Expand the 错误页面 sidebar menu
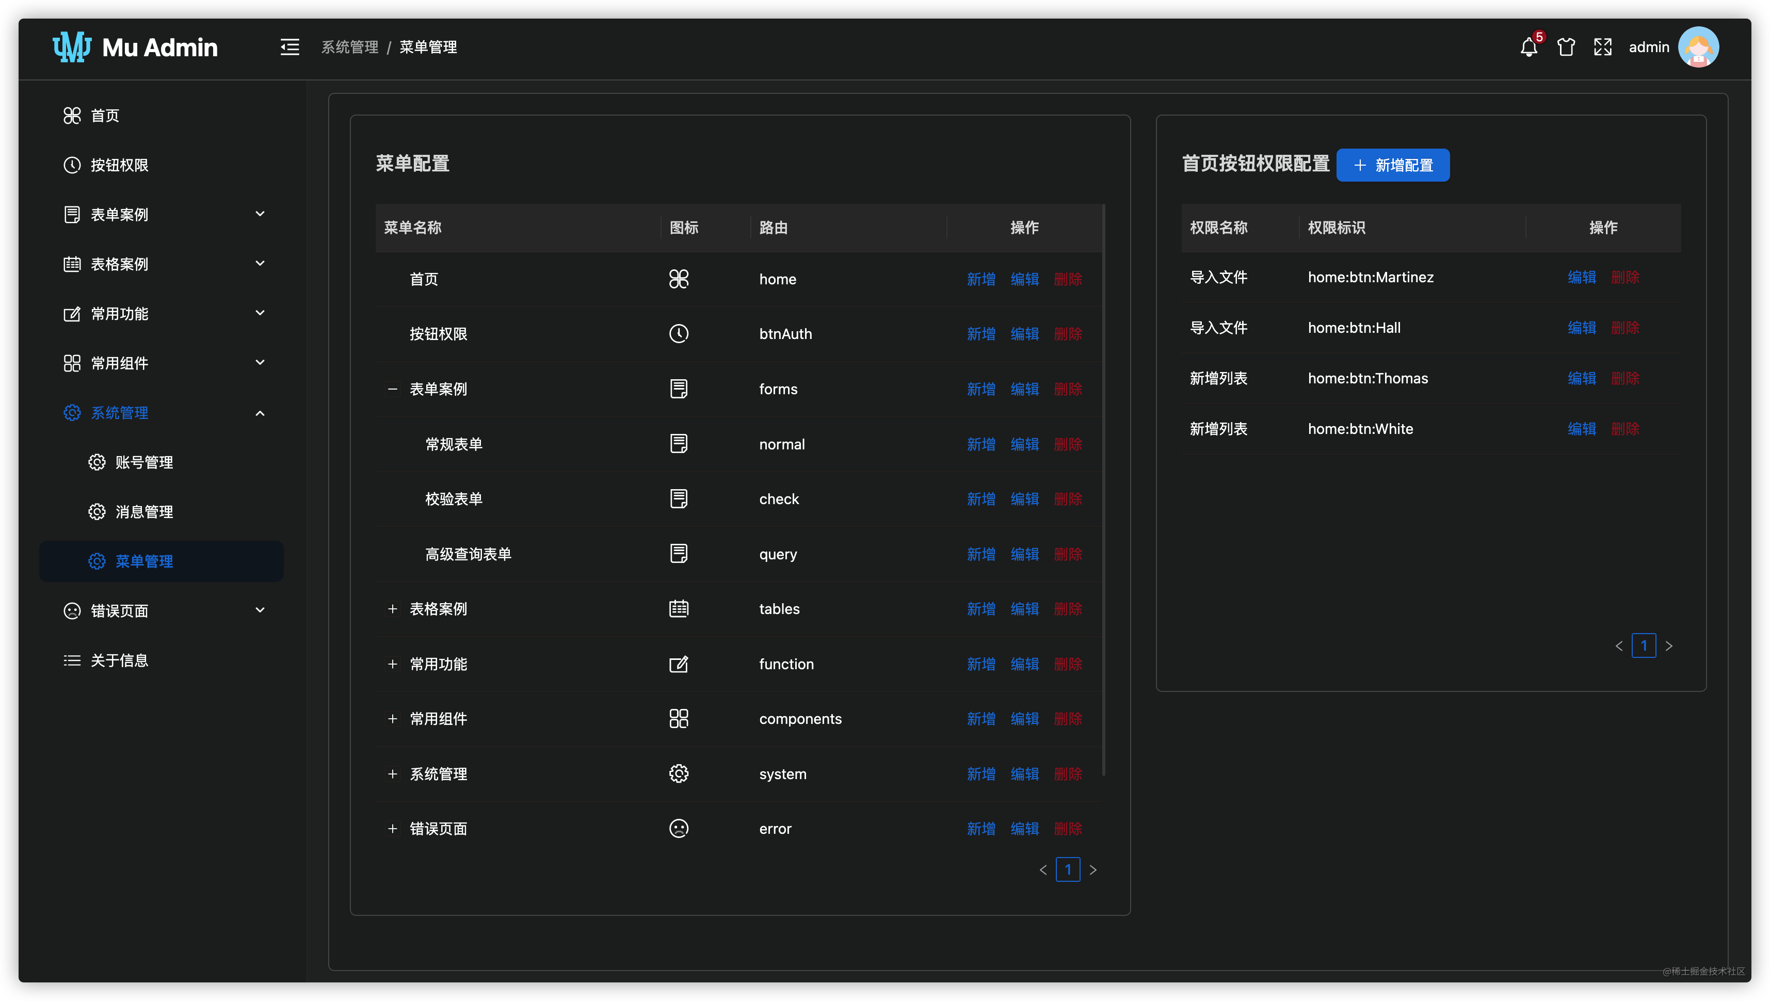This screenshot has width=1770, height=1001. pyautogui.click(x=120, y=610)
